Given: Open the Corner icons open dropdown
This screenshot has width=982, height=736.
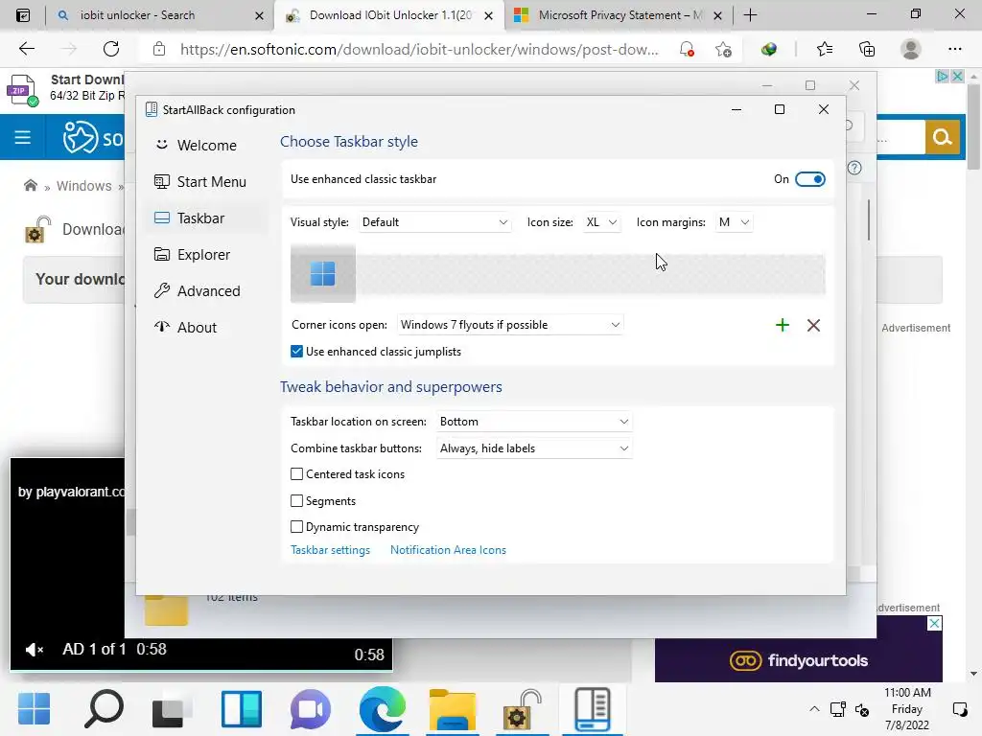Looking at the screenshot, I should coord(510,325).
